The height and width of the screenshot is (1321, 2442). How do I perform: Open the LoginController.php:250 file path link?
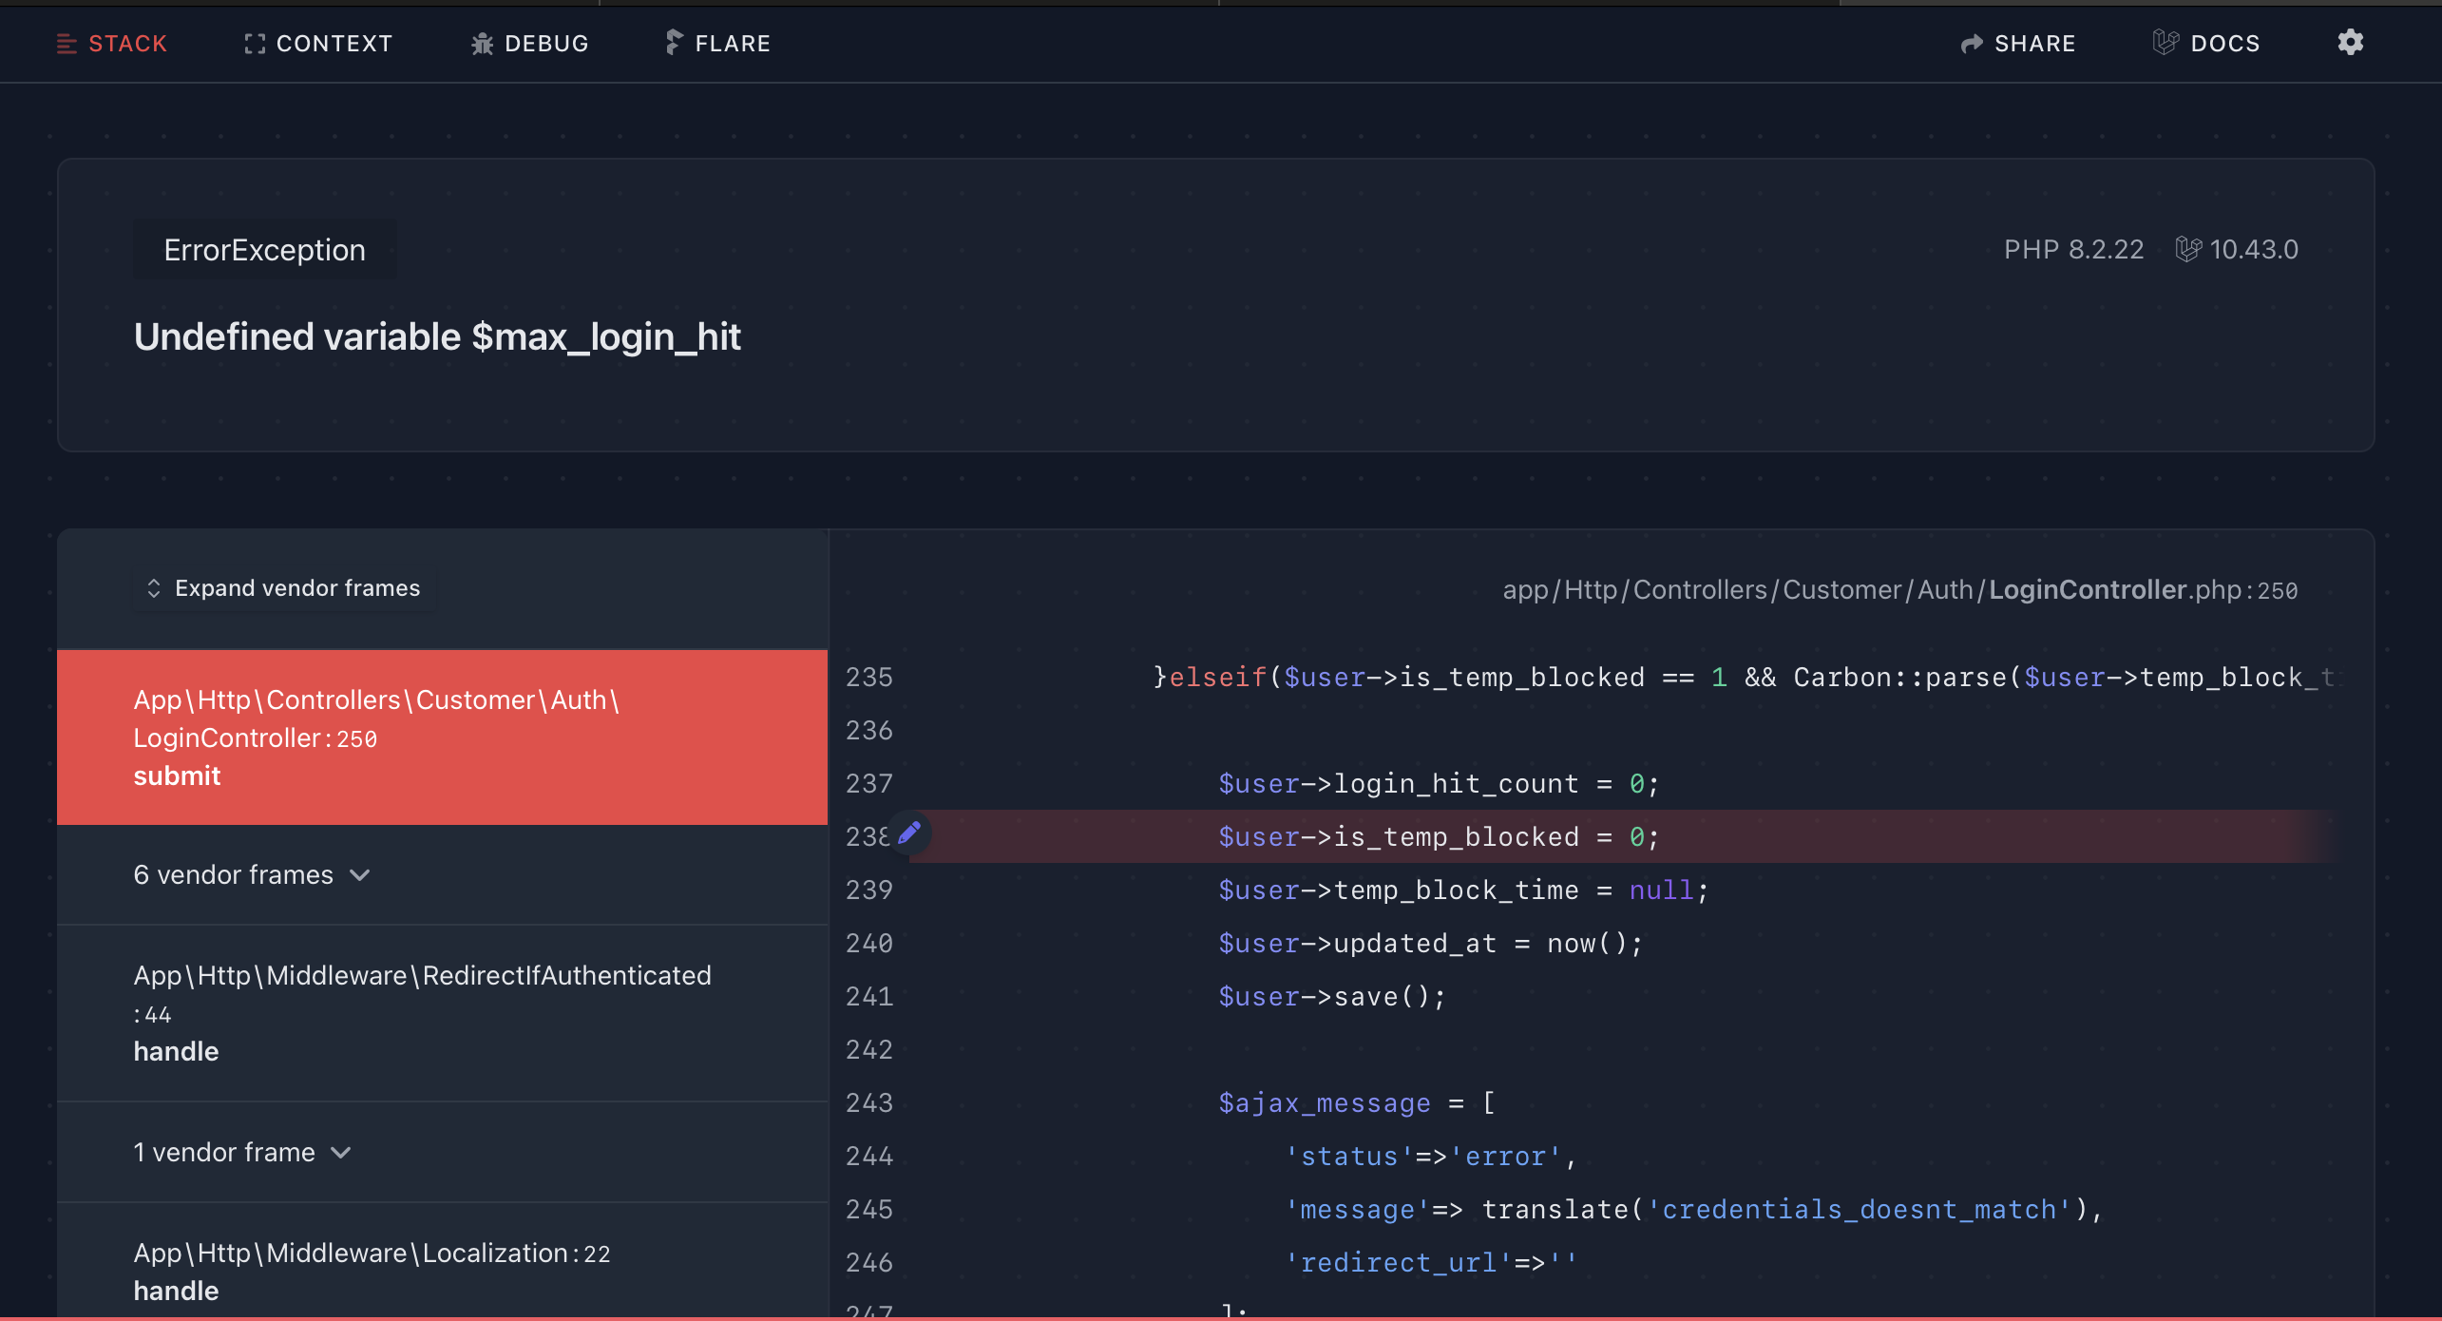1900,590
